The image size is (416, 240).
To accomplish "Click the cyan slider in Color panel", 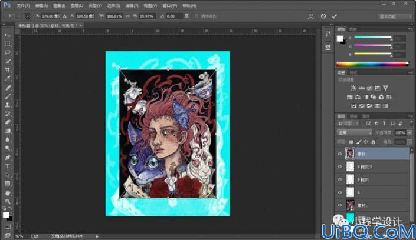I will (x=372, y=37).
